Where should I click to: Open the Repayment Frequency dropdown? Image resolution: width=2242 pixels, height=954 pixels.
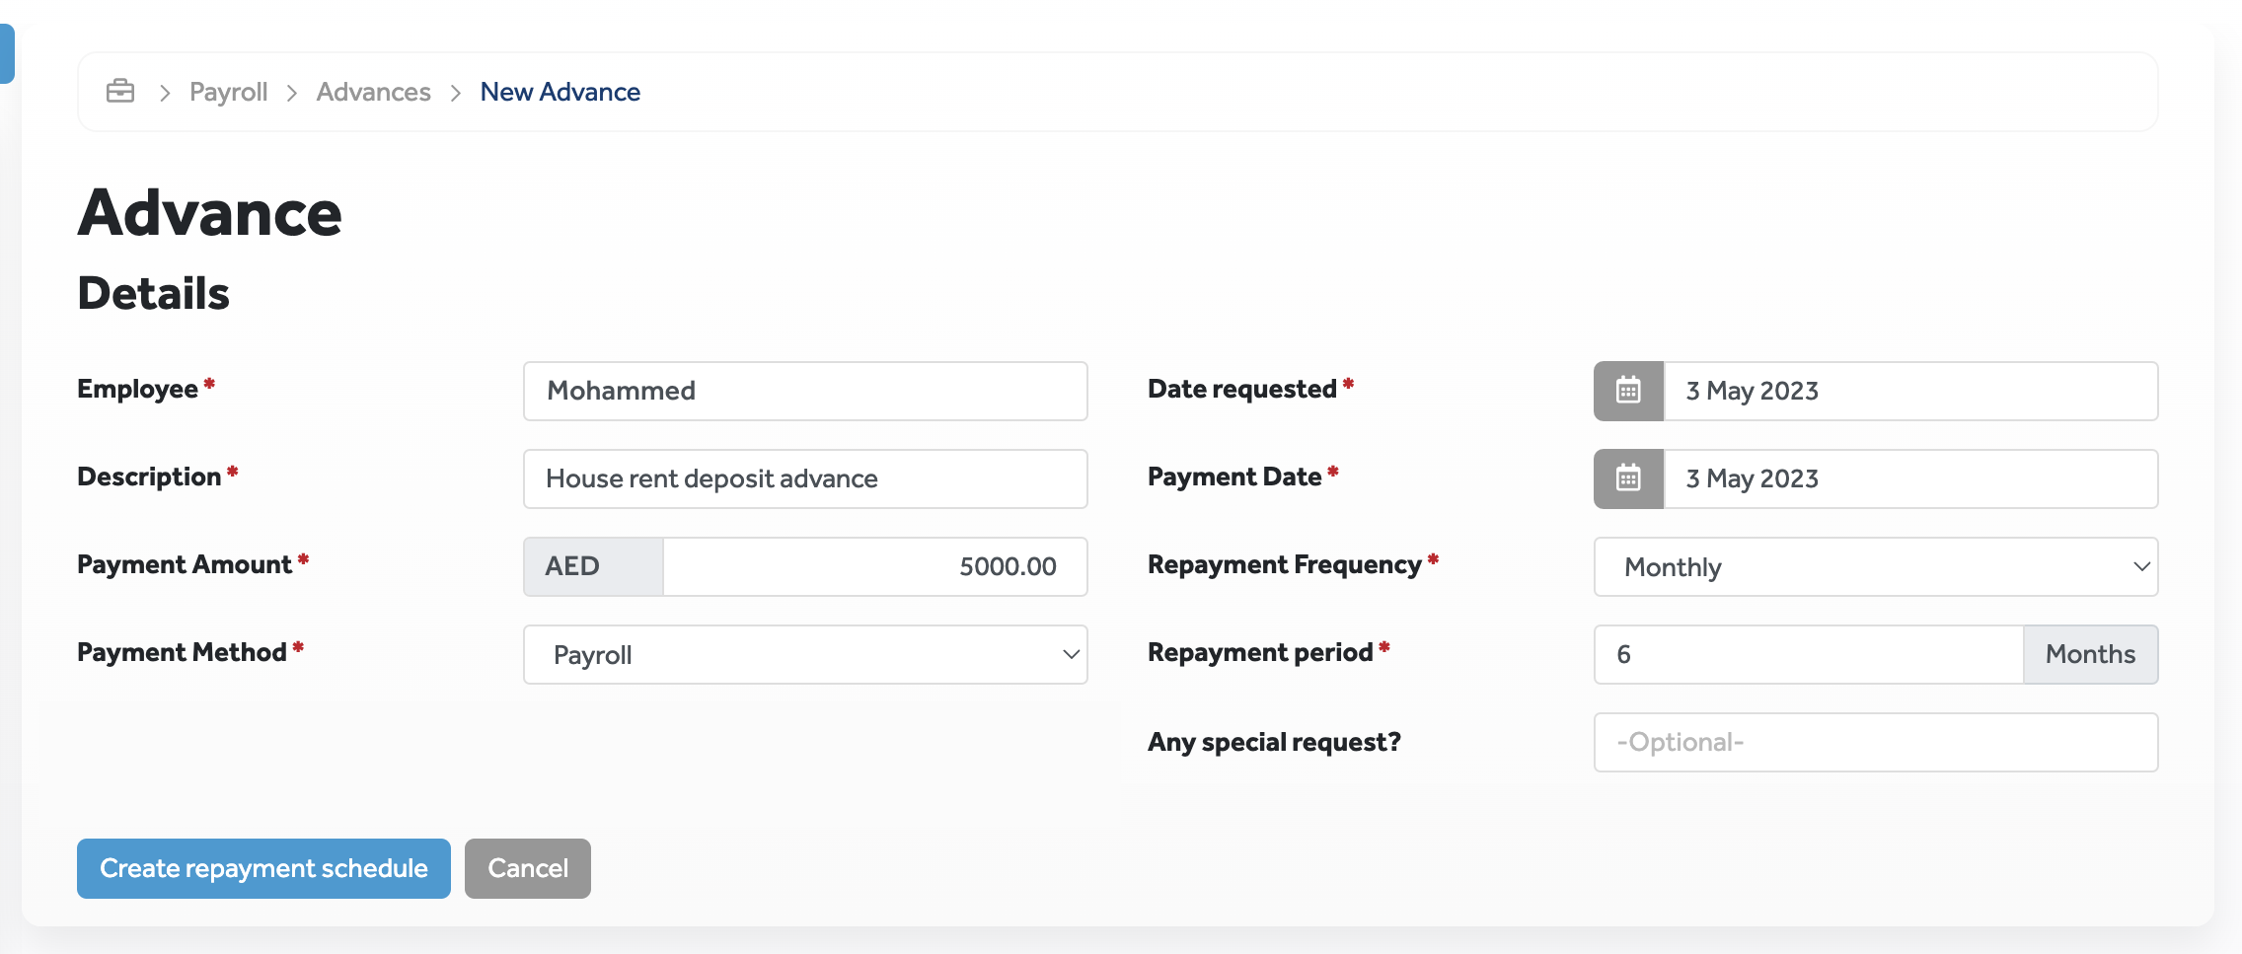coord(1876,566)
